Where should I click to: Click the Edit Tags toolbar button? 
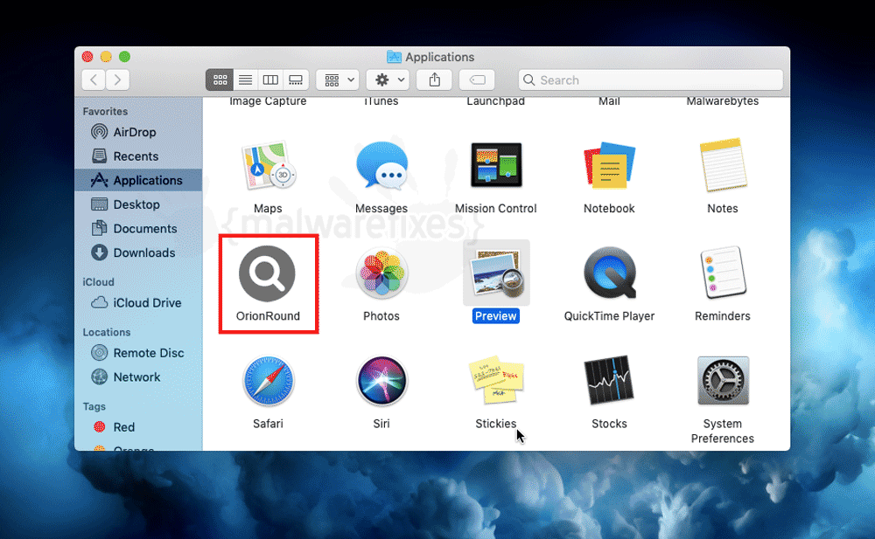pyautogui.click(x=477, y=79)
